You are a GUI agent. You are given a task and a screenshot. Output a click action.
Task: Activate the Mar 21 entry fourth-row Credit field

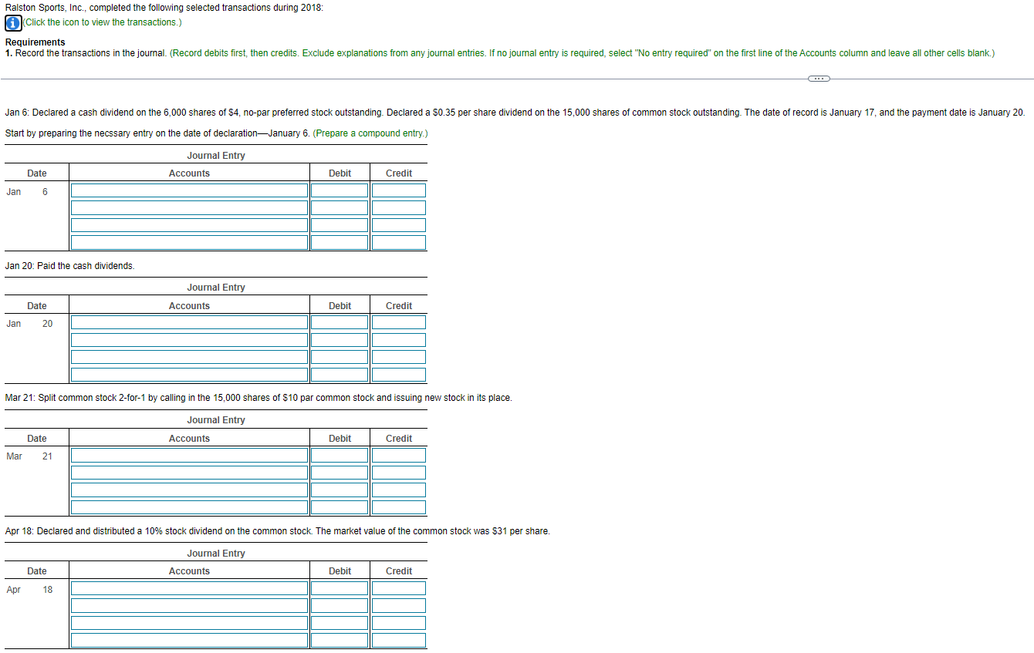(399, 507)
